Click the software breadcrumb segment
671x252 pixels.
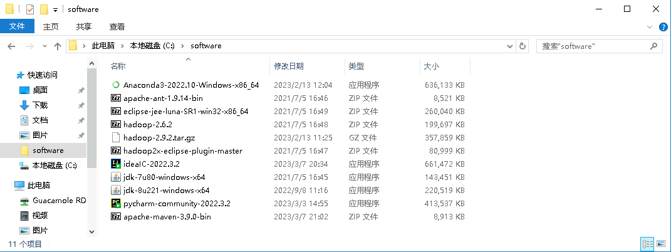(206, 46)
